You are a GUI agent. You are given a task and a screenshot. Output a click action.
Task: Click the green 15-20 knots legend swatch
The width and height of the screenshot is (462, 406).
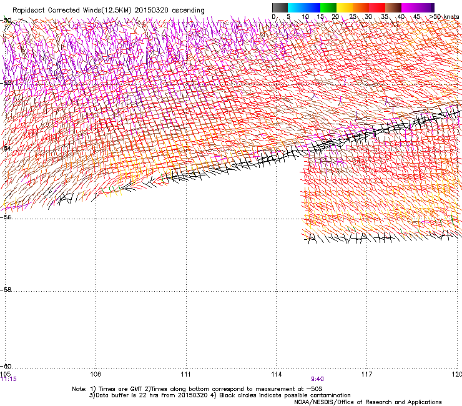[328, 7]
